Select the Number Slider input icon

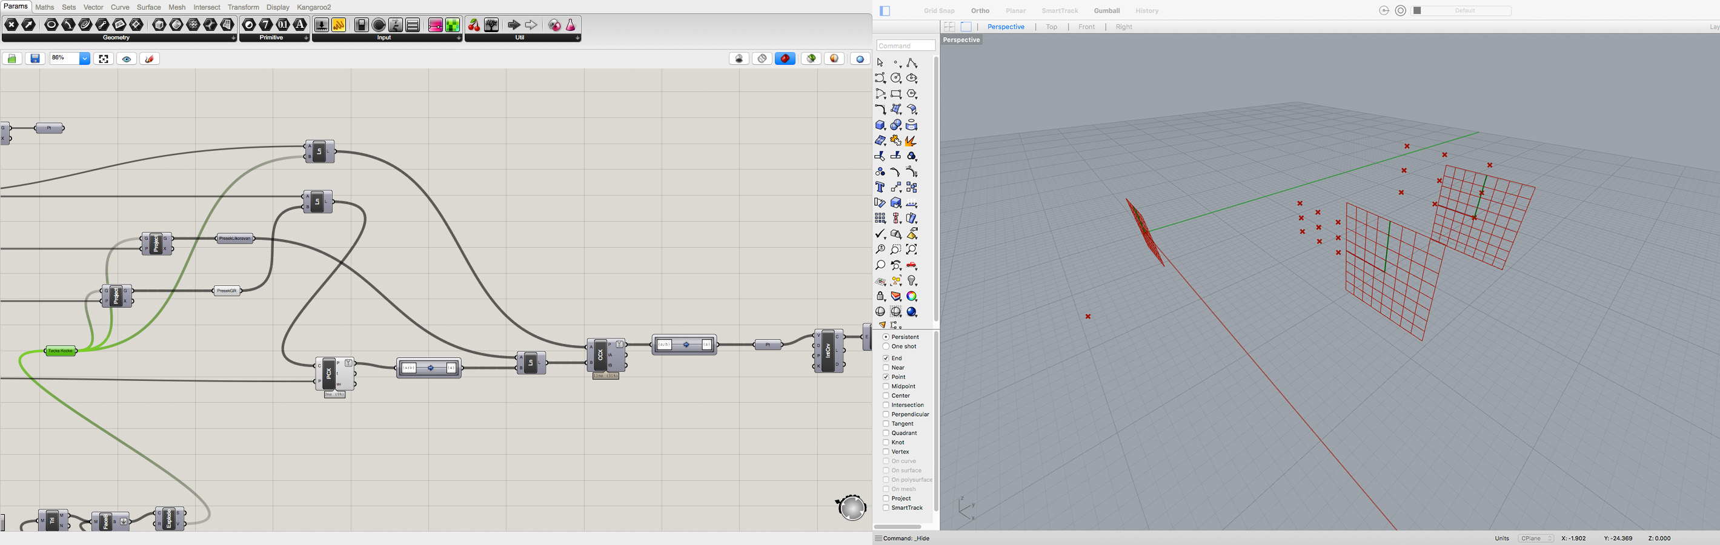(x=322, y=25)
